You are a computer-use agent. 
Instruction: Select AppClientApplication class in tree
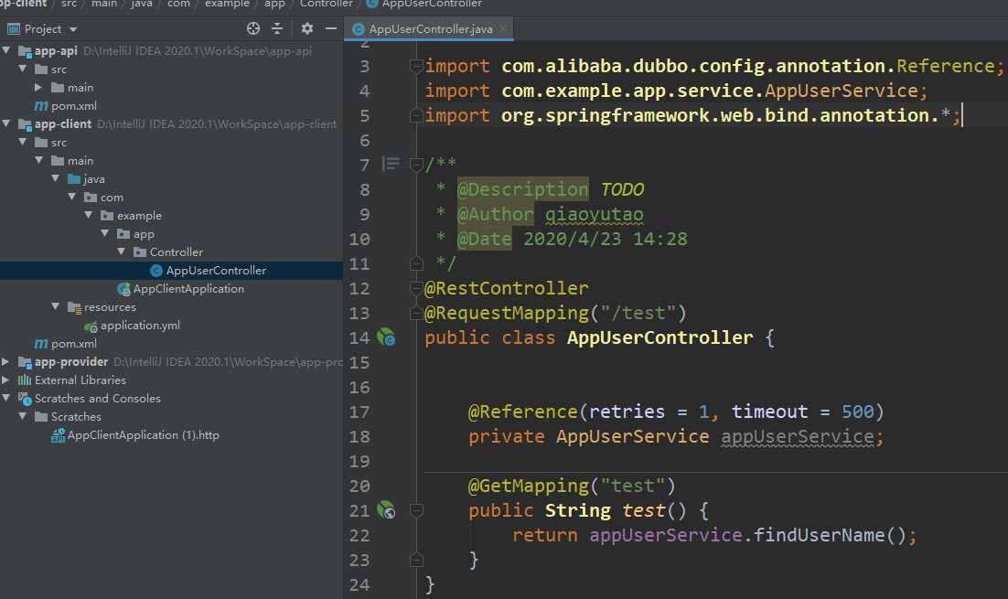tap(188, 289)
